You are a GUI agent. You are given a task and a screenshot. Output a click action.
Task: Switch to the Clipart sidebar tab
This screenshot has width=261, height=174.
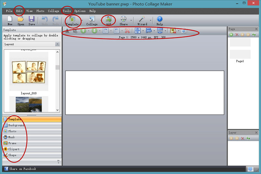coord(32,149)
